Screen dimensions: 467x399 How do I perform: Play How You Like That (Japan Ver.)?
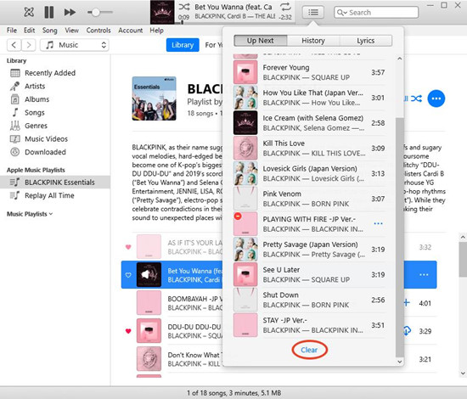tap(309, 98)
